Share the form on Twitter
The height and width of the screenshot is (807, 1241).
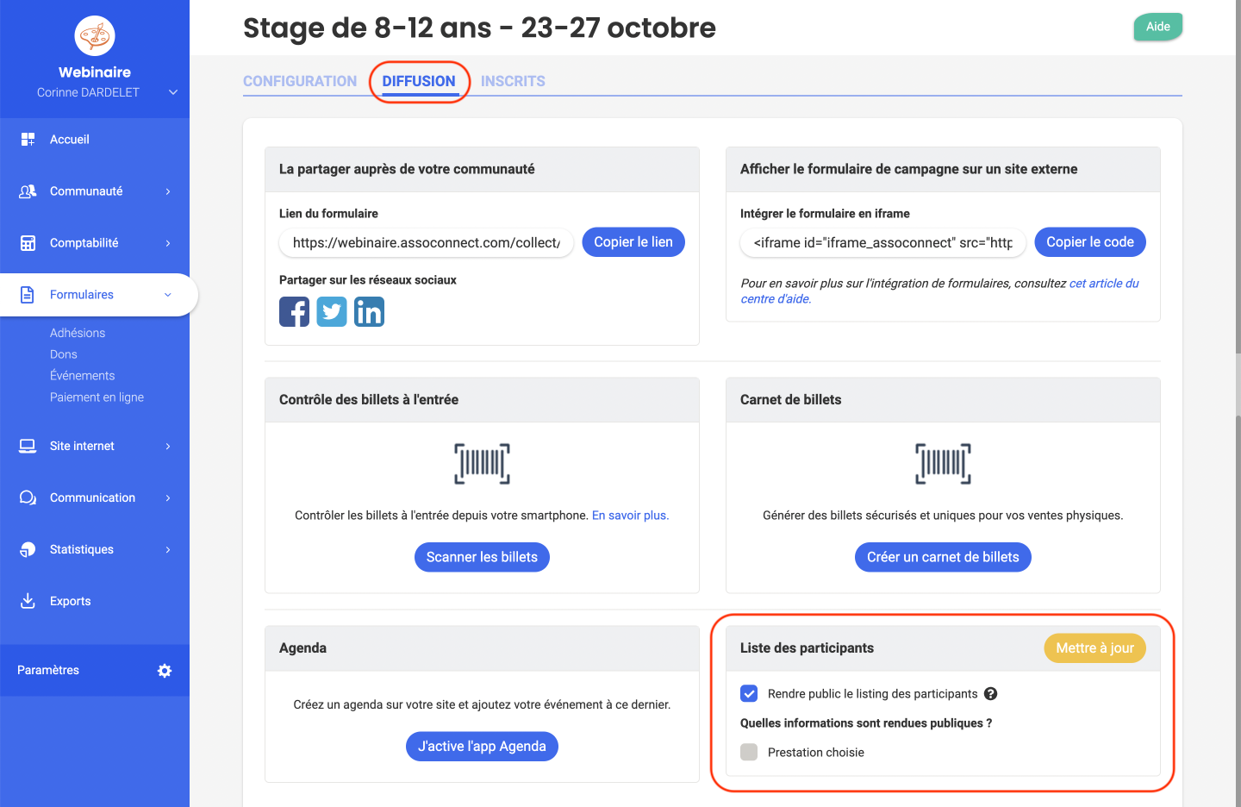pos(332,312)
